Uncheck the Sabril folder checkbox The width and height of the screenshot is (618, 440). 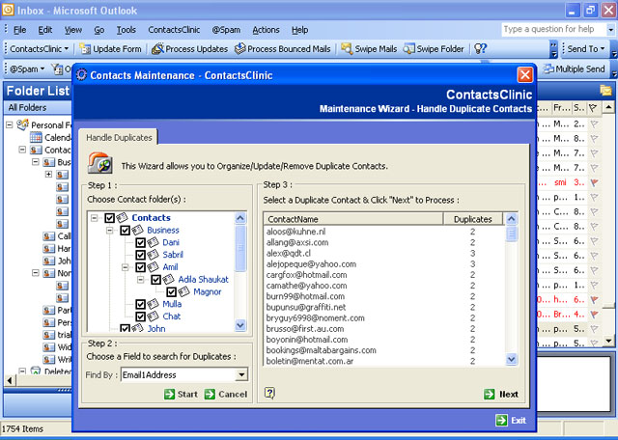(x=140, y=255)
